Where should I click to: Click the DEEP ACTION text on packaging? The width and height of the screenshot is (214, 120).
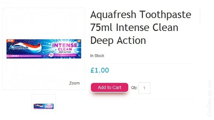pyautogui.click(x=65, y=52)
